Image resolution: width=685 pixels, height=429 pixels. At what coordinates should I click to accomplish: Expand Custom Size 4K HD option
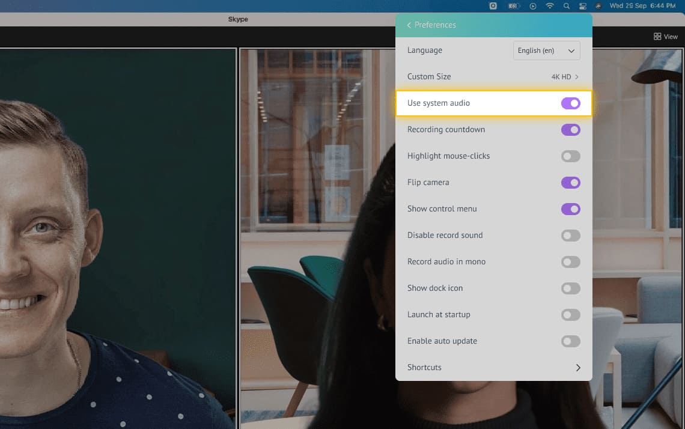tap(565, 77)
